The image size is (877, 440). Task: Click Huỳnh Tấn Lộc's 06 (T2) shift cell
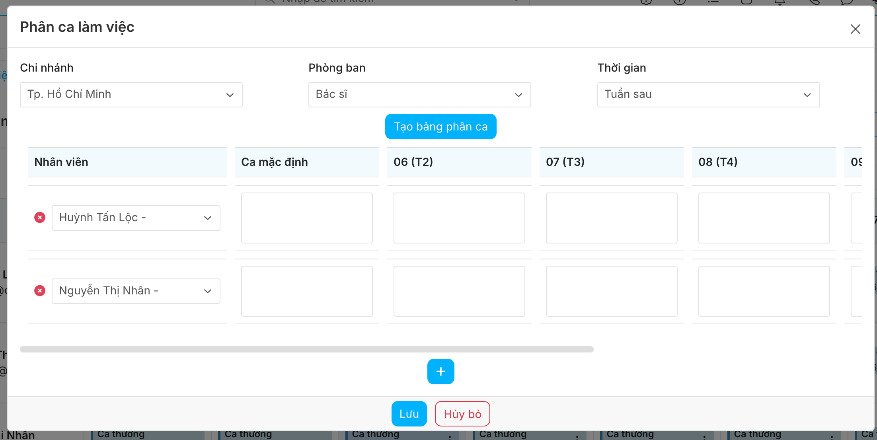pyautogui.click(x=459, y=218)
